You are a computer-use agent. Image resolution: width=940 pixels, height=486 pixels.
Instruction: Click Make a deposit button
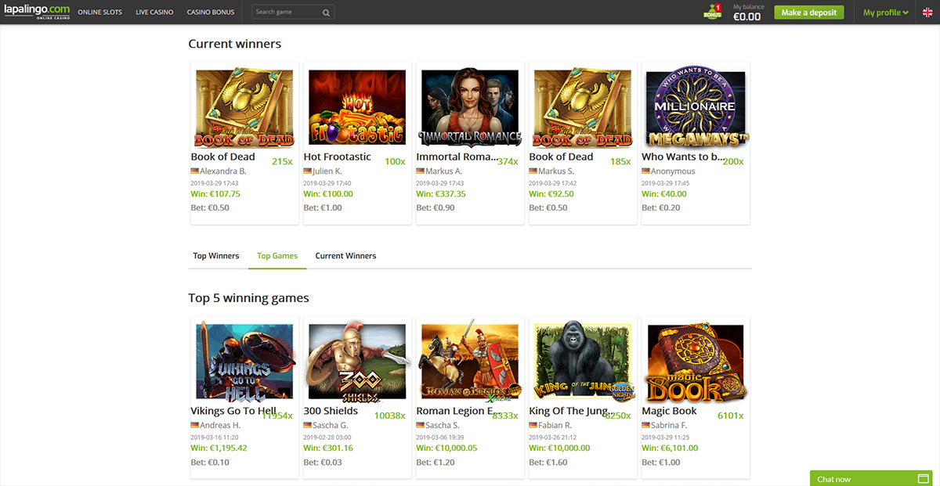point(810,13)
